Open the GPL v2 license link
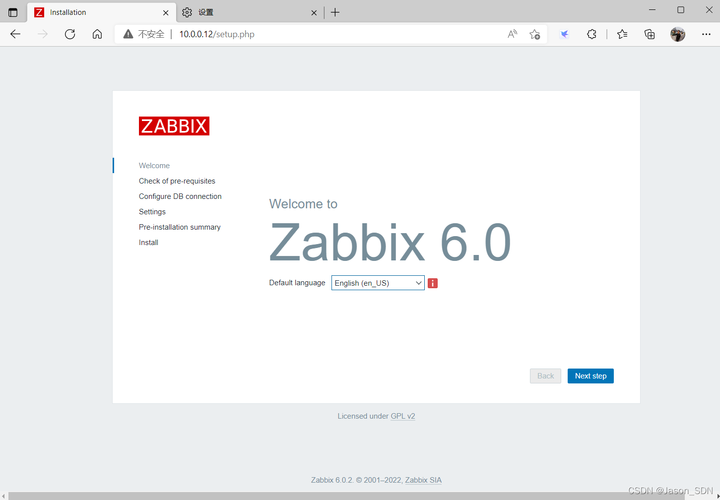This screenshot has width=720, height=500. (403, 416)
